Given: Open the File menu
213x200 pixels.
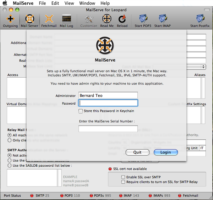Looking at the screenshot, I should (42, 3).
